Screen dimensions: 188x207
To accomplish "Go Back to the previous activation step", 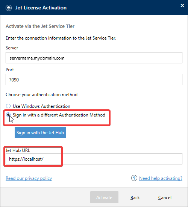I will pyautogui.click(x=135, y=198).
